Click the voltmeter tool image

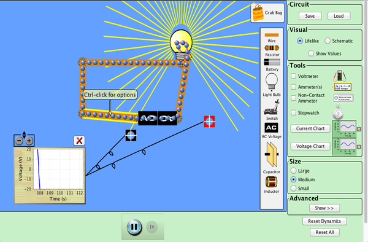339,76
